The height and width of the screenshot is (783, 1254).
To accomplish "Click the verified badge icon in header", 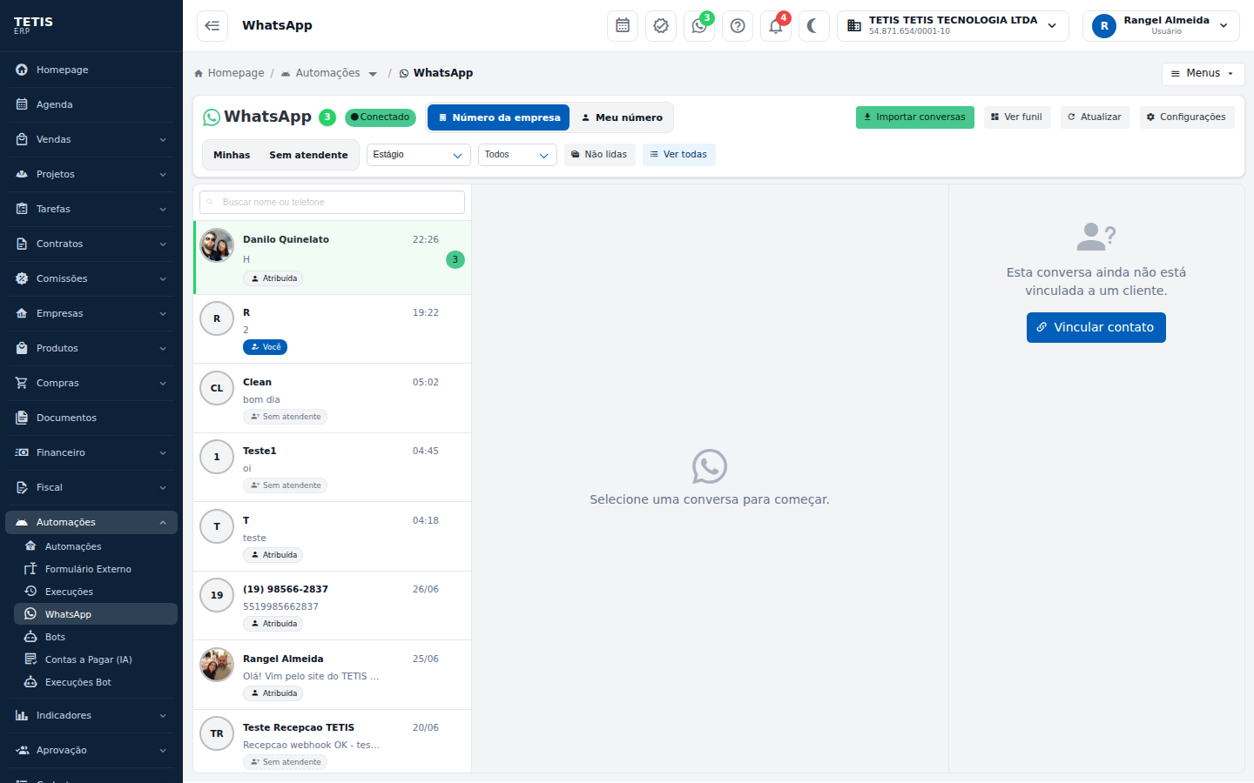I will pyautogui.click(x=661, y=26).
